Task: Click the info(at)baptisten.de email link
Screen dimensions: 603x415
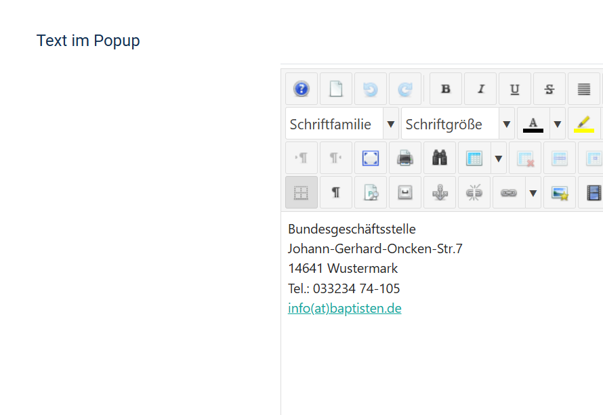Action: click(344, 308)
